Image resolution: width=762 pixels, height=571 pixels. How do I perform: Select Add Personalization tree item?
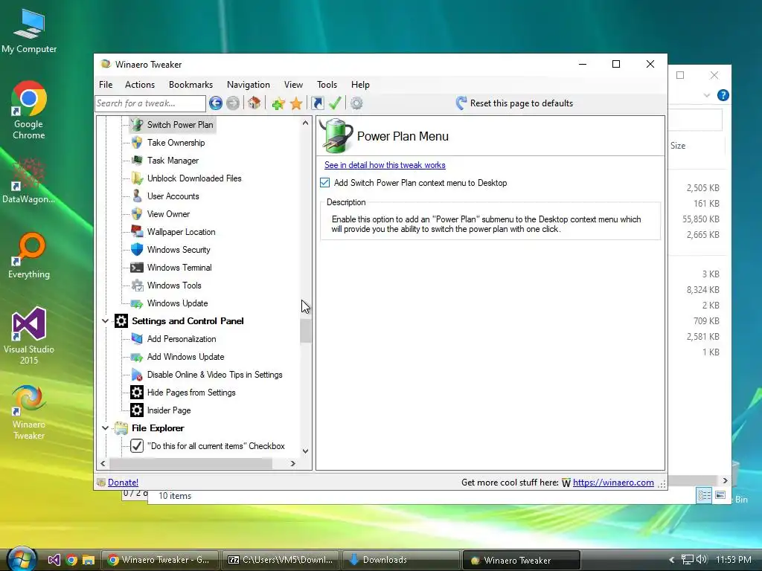[182, 339]
